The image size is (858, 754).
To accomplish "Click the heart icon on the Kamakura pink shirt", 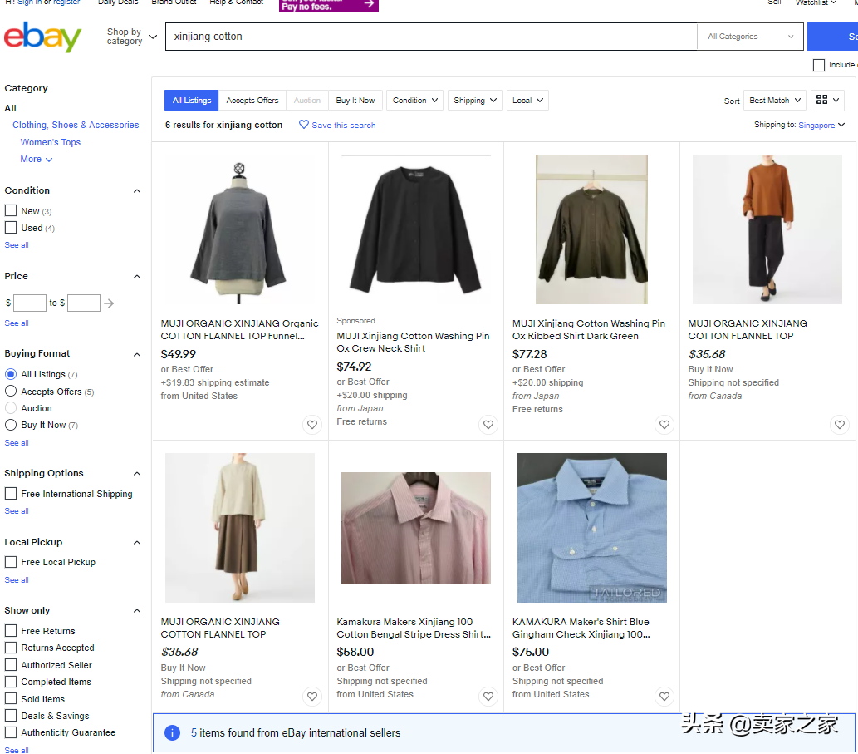I will pyautogui.click(x=488, y=697).
